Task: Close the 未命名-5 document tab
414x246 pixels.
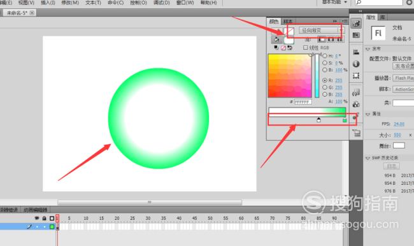Action: pos(32,13)
